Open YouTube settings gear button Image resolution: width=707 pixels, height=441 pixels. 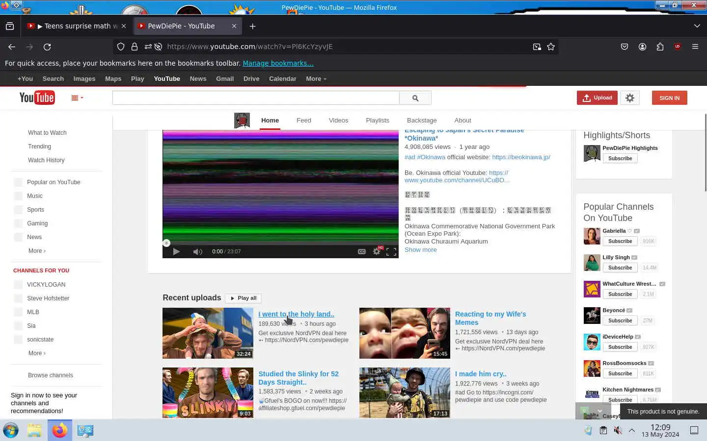pyautogui.click(x=630, y=98)
